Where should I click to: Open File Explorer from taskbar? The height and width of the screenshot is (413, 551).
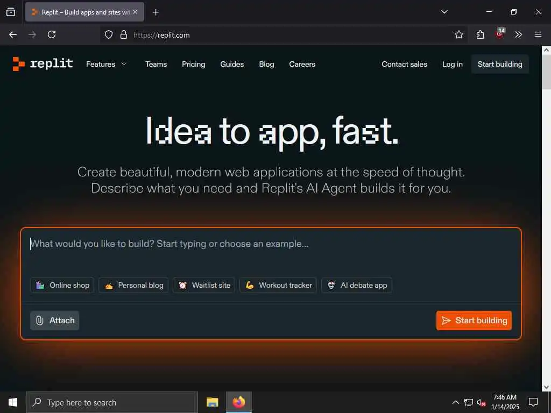click(x=212, y=402)
